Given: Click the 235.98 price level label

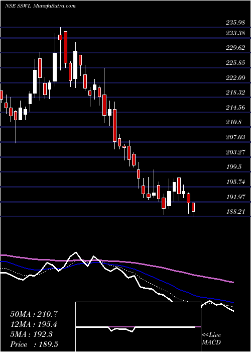Looking at the screenshot, I should pos(235,23).
